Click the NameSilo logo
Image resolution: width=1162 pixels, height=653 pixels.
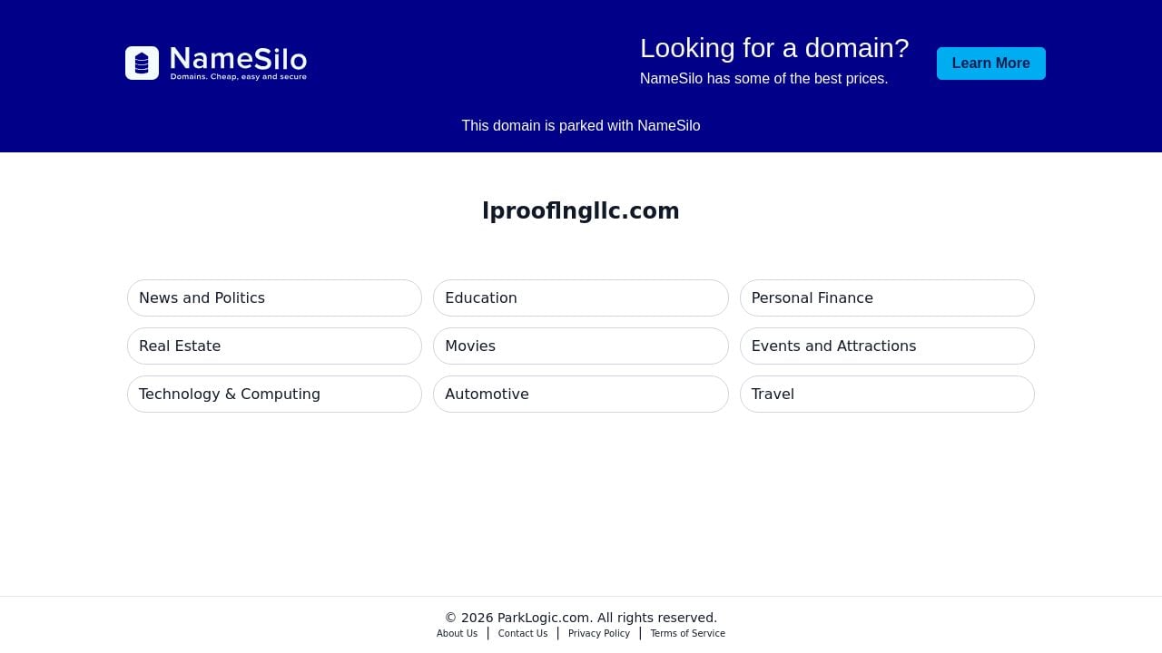pos(216,63)
